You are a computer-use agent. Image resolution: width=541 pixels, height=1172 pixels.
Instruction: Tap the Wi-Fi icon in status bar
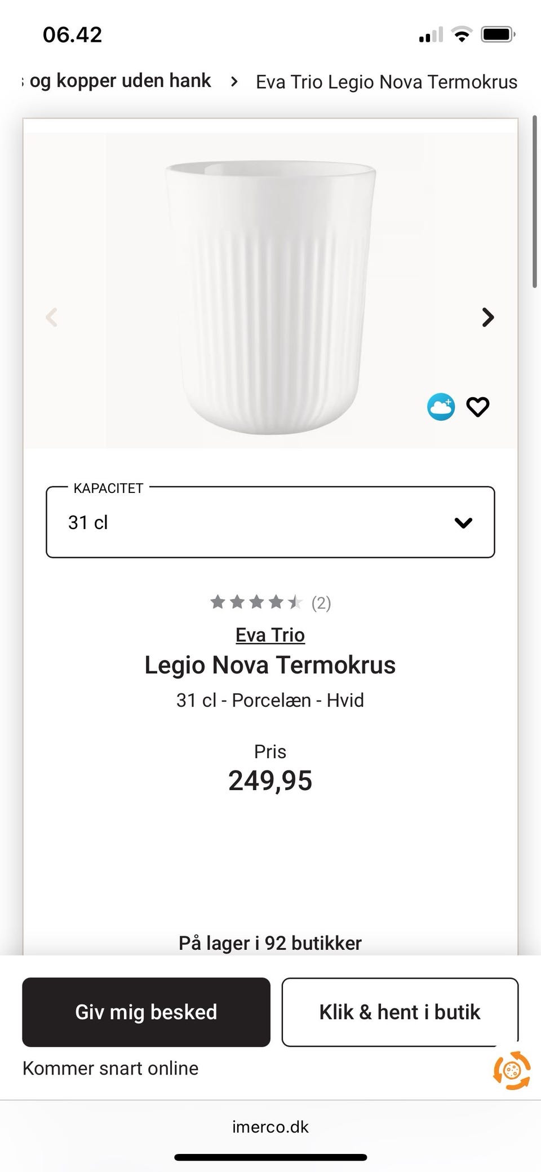(x=462, y=35)
